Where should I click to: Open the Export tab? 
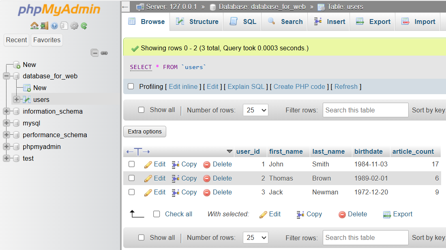tap(373, 22)
